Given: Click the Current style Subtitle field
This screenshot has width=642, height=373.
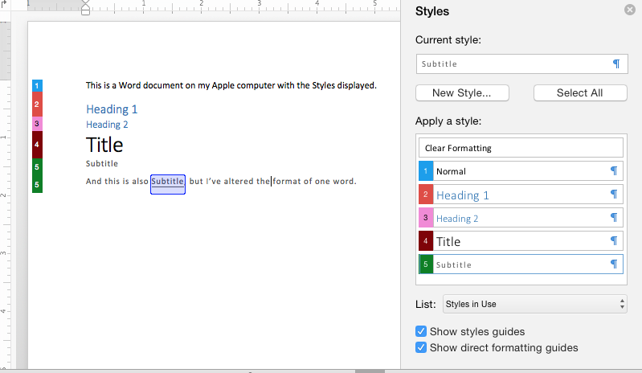Looking at the screenshot, I should (521, 64).
